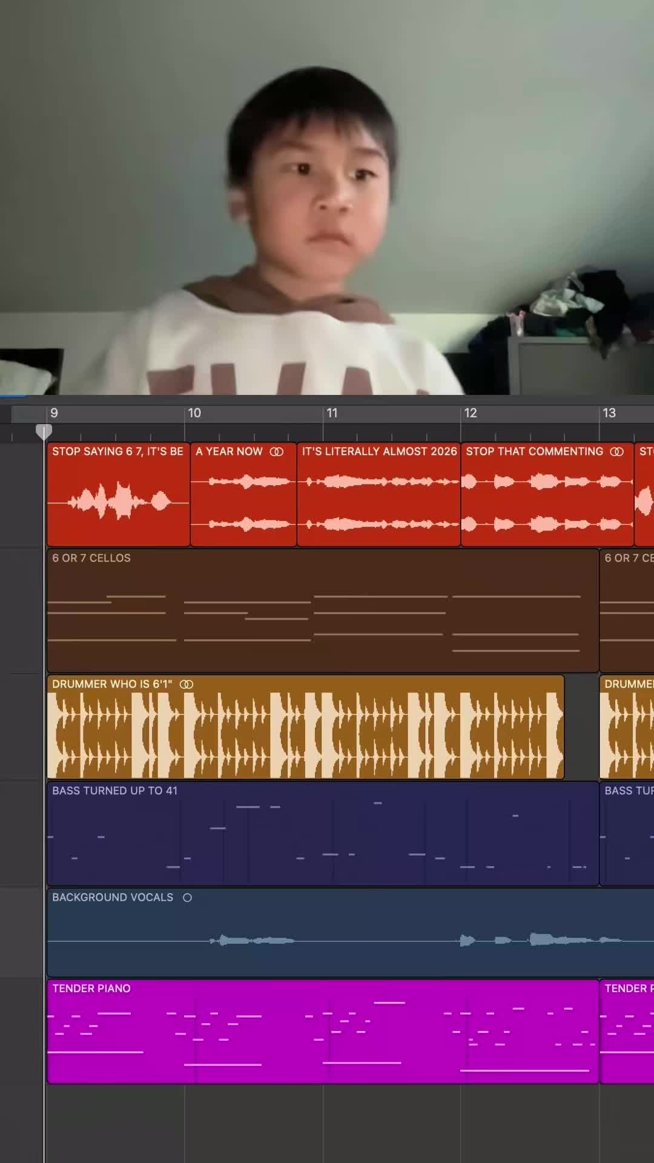
Task: Select the 'BACKGROUND VOCALS' audio region
Action: [351, 933]
